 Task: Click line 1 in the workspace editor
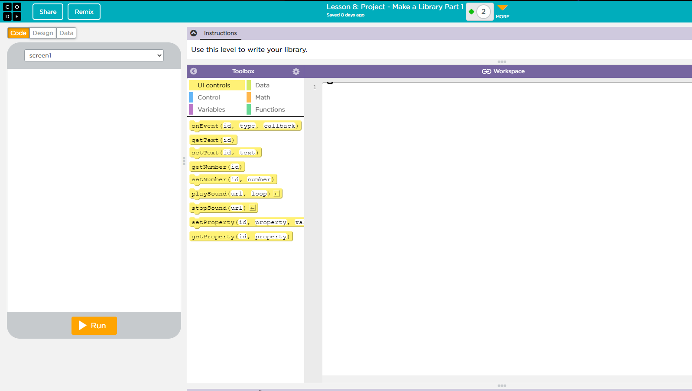pyautogui.click(x=507, y=87)
